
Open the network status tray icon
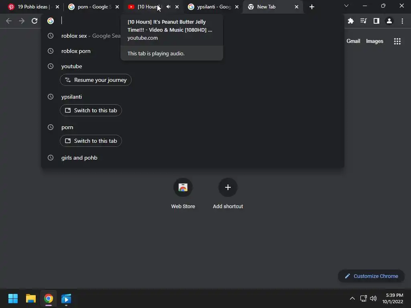363,298
